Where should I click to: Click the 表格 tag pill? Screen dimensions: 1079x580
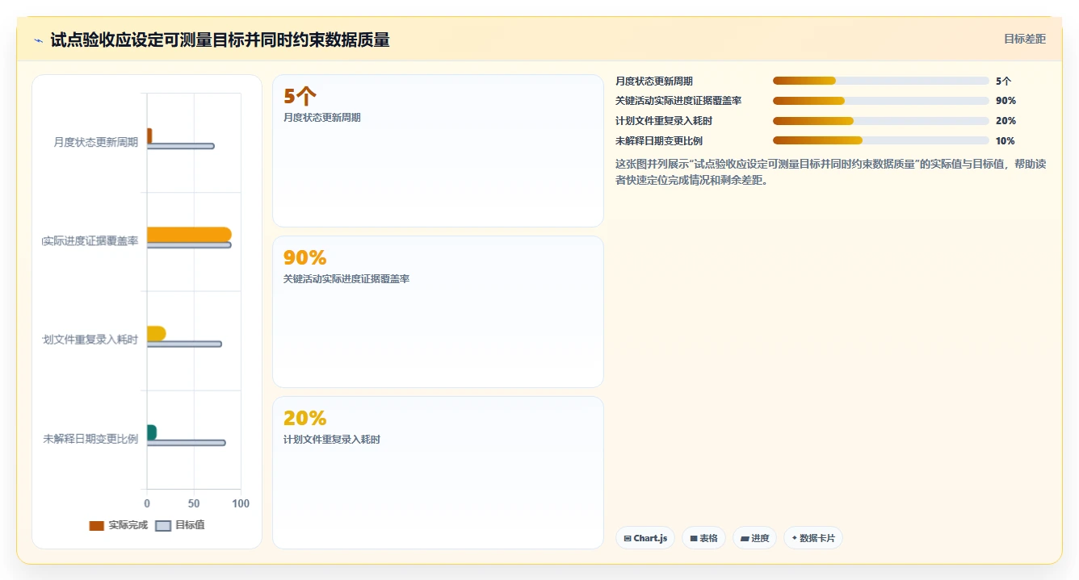coord(703,538)
